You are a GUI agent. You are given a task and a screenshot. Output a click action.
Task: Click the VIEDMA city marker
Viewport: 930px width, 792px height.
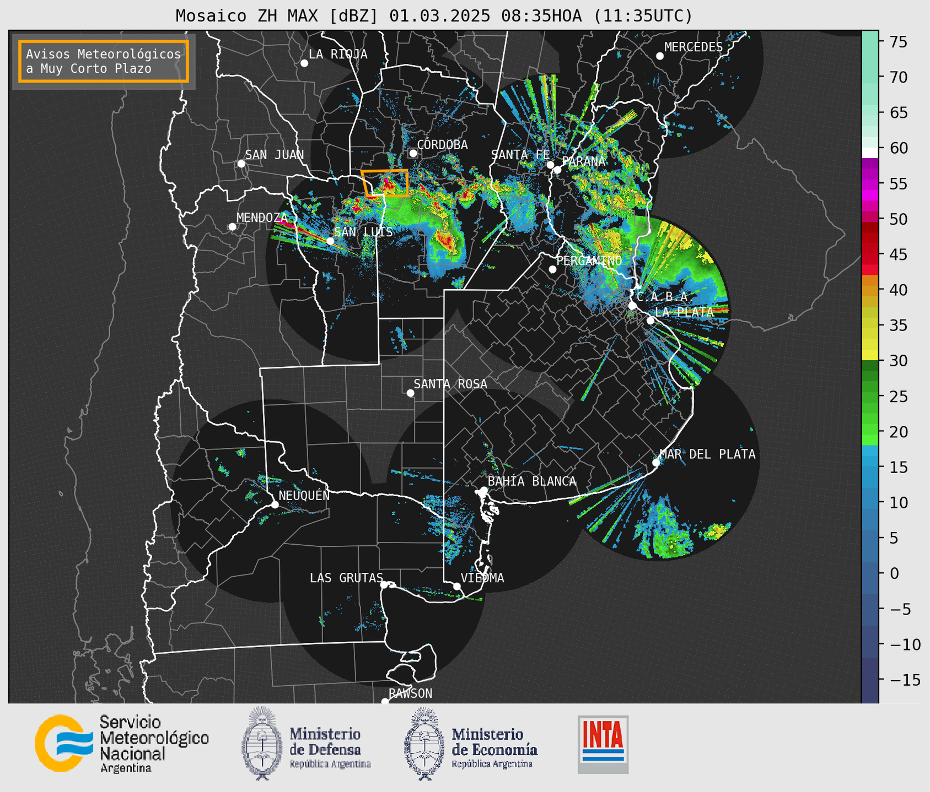click(457, 586)
